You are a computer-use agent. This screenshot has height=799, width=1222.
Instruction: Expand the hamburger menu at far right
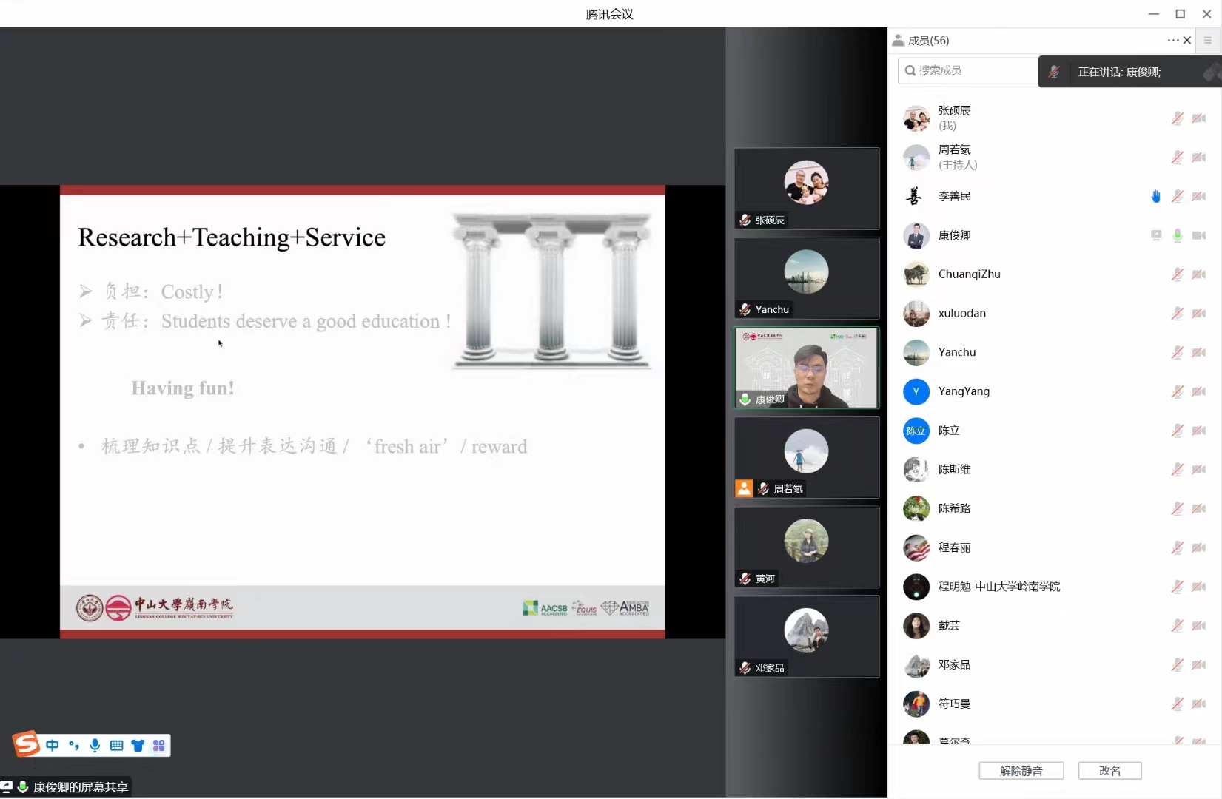(x=1208, y=41)
